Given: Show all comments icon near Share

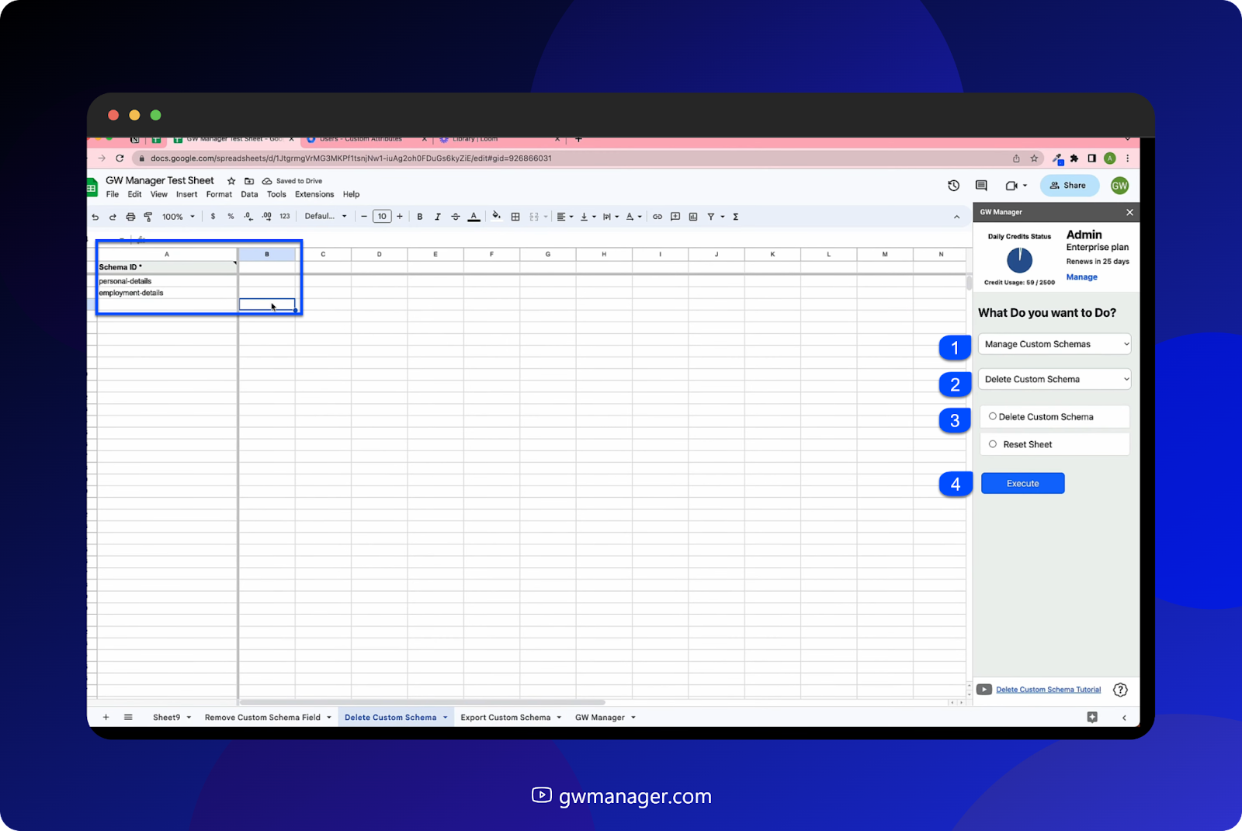Looking at the screenshot, I should click(981, 186).
